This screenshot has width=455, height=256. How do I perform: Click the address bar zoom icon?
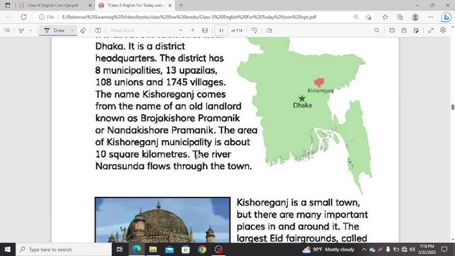click(x=356, y=17)
